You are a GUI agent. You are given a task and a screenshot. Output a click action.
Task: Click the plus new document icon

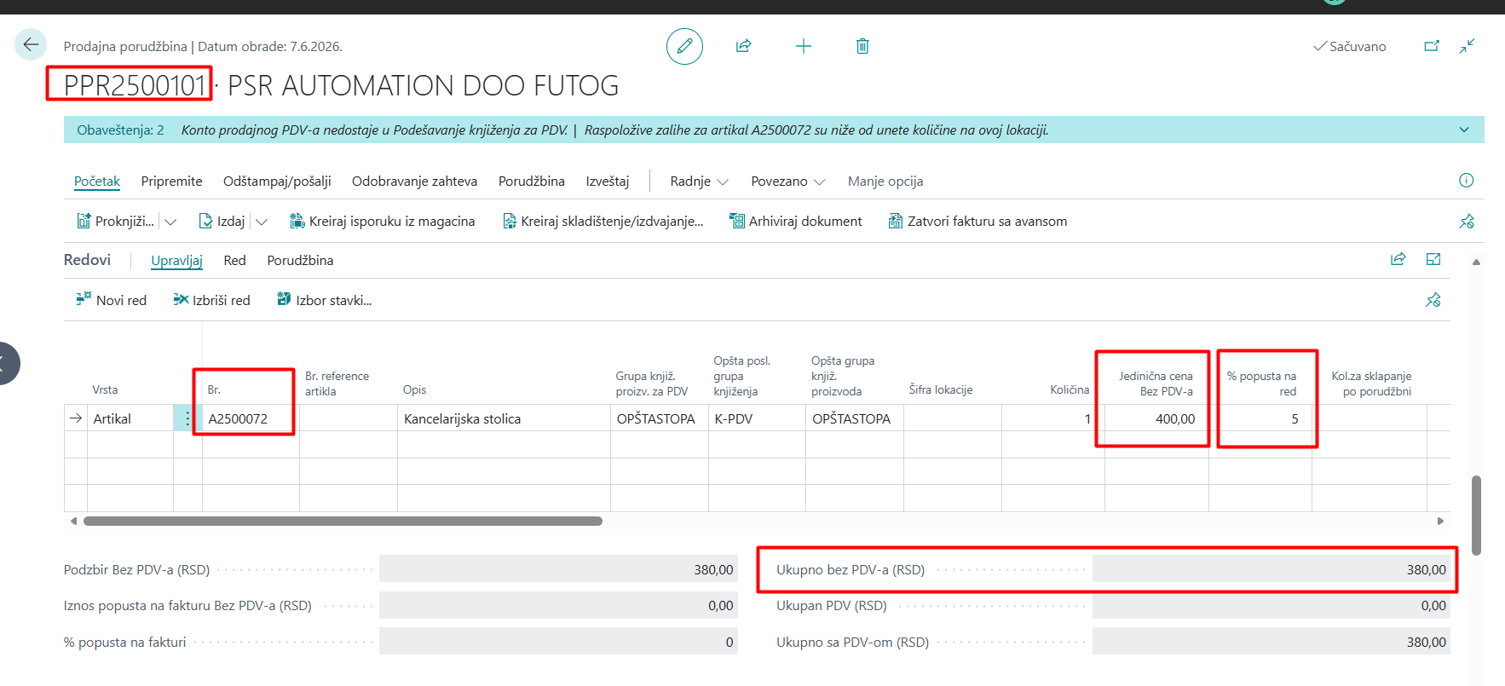coord(803,46)
